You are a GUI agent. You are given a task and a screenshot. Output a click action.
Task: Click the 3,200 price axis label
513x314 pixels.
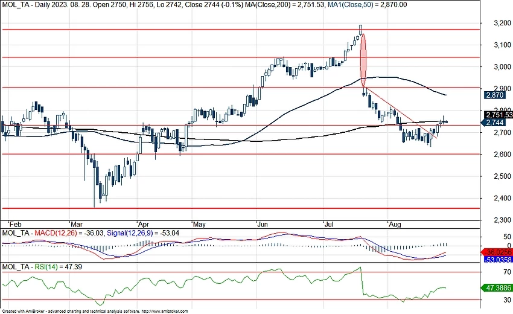pos(502,23)
